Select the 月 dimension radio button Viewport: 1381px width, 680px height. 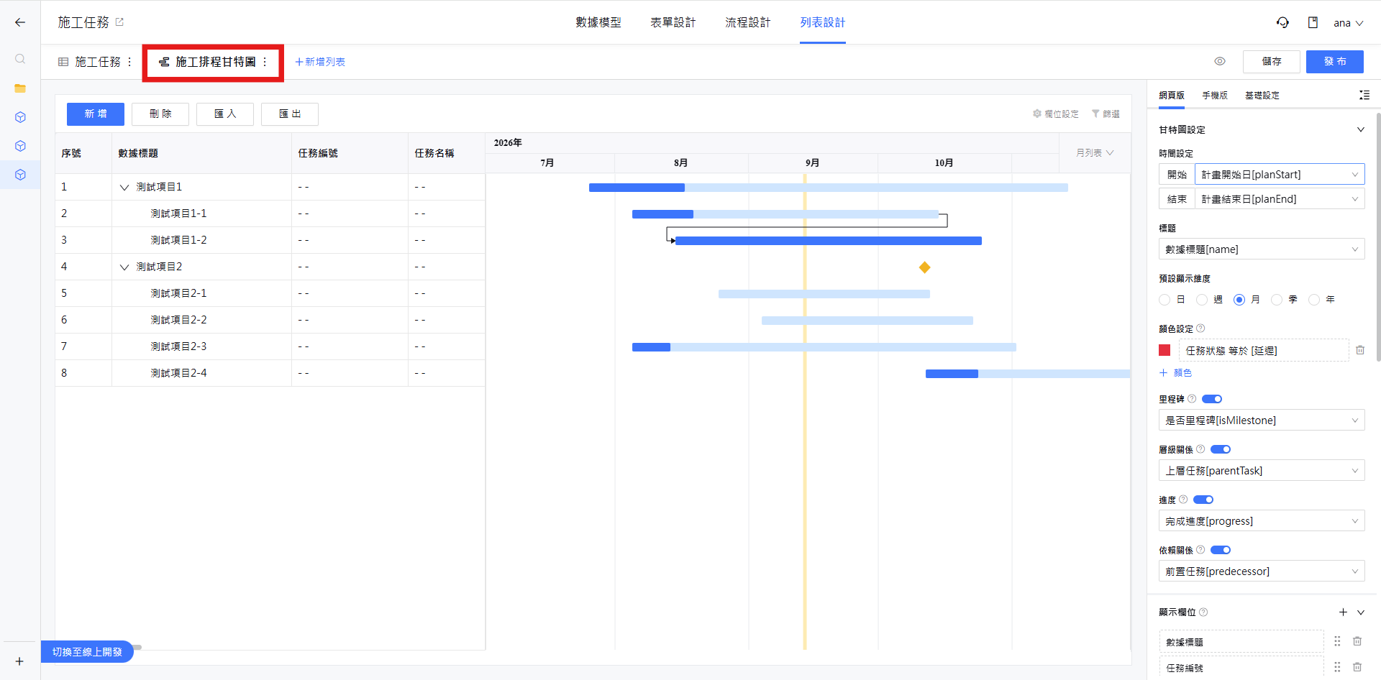[x=1239, y=300]
